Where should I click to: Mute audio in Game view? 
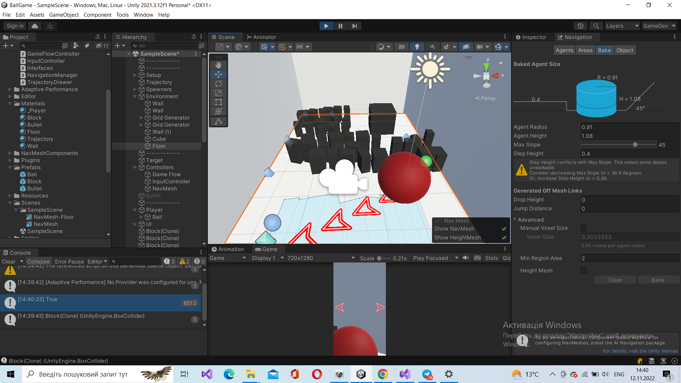tap(466, 258)
